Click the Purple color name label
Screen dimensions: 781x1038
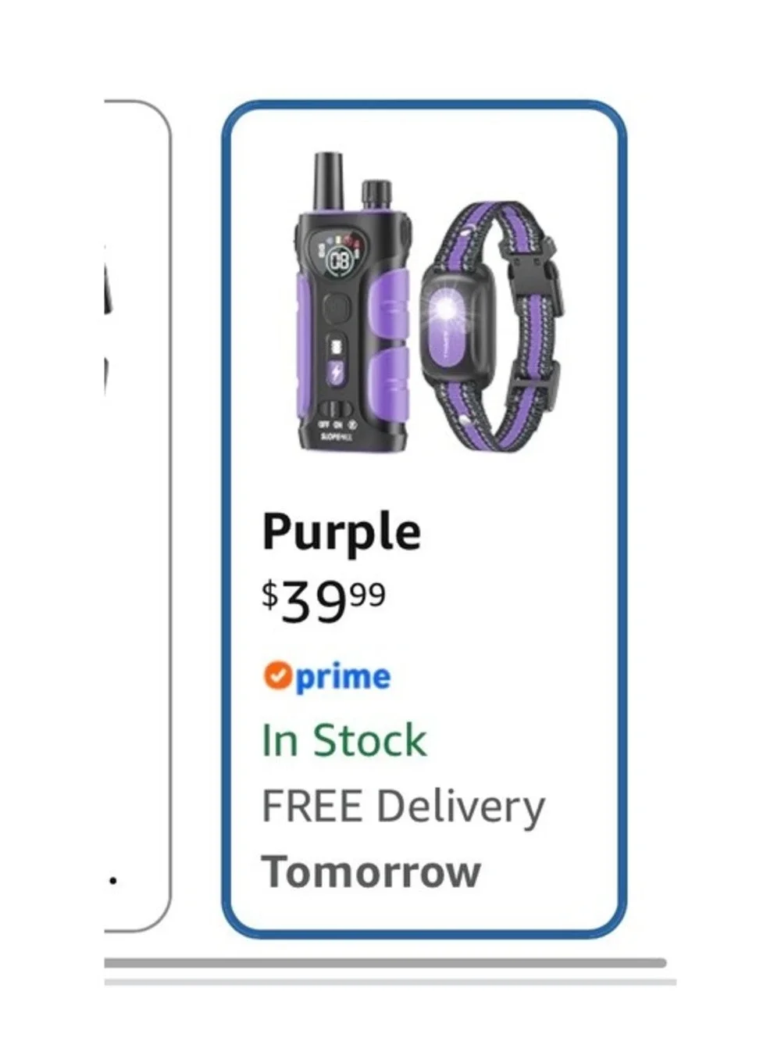click(x=341, y=533)
